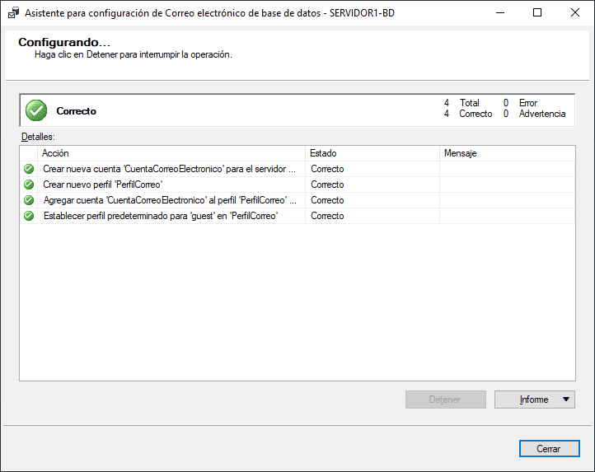
Task: Select the 'Agregar cuenta' to profile row
Action: point(170,200)
